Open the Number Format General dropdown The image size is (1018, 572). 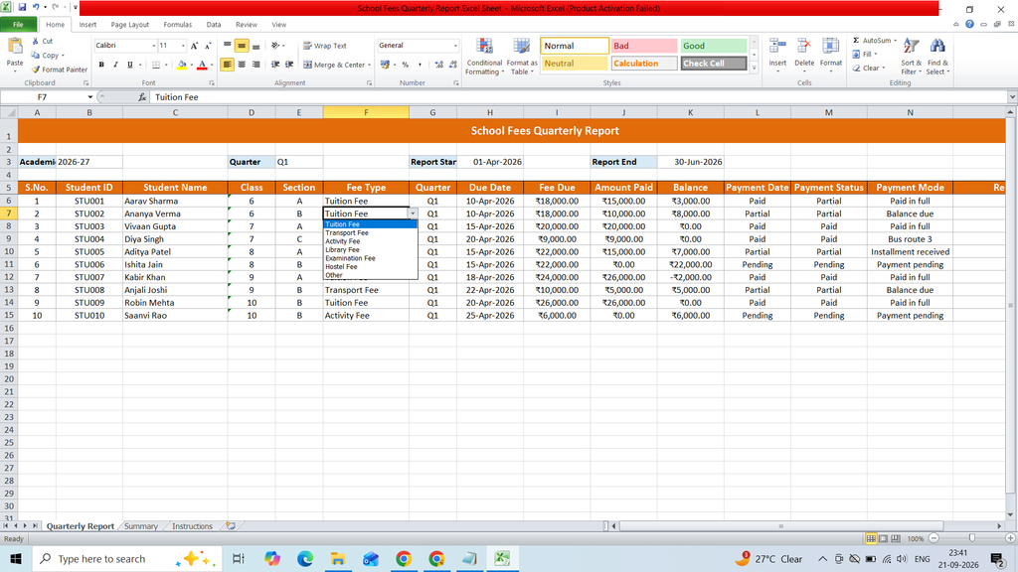pos(455,46)
